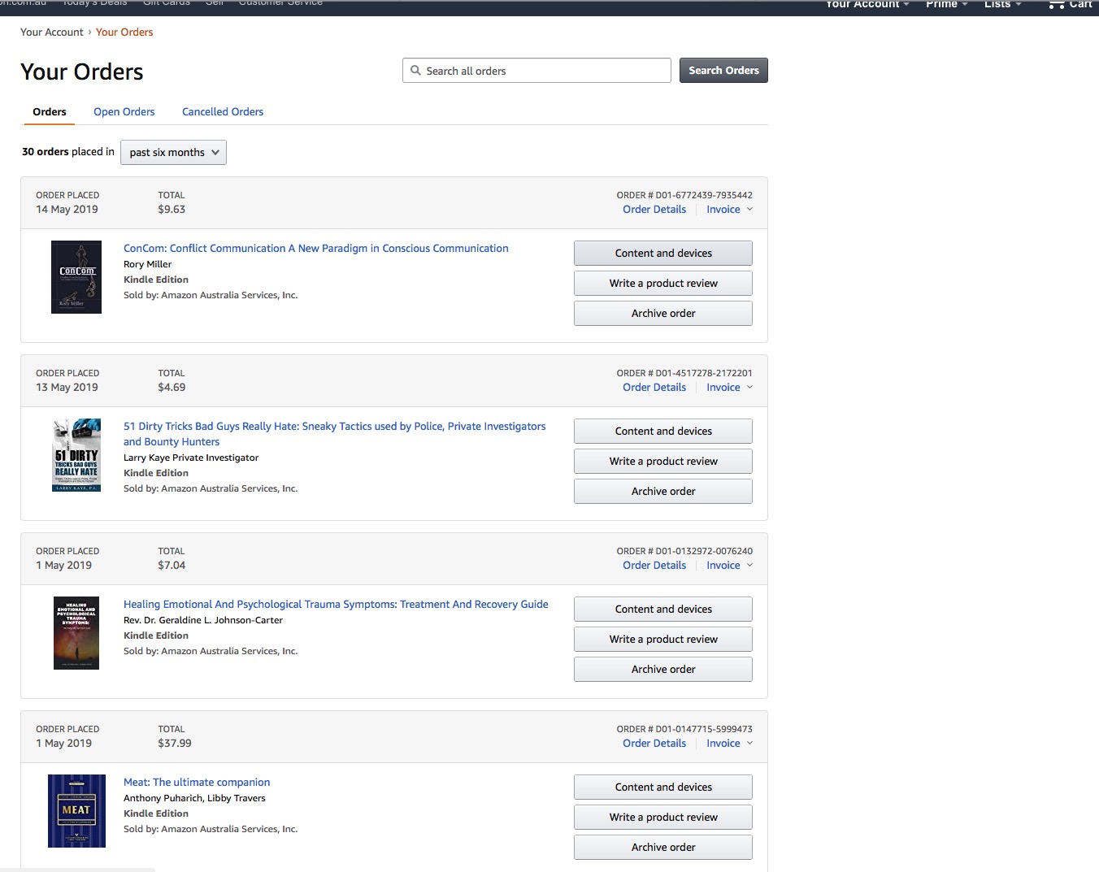The height and width of the screenshot is (872, 1099).
Task: Expand Invoice dropdown for the $4.69 order
Action: point(729,388)
